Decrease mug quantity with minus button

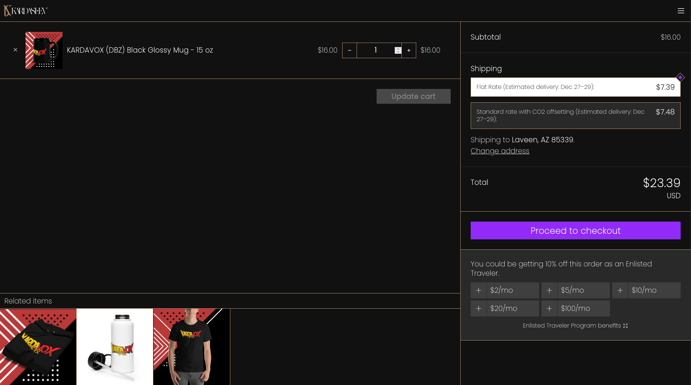pos(349,50)
